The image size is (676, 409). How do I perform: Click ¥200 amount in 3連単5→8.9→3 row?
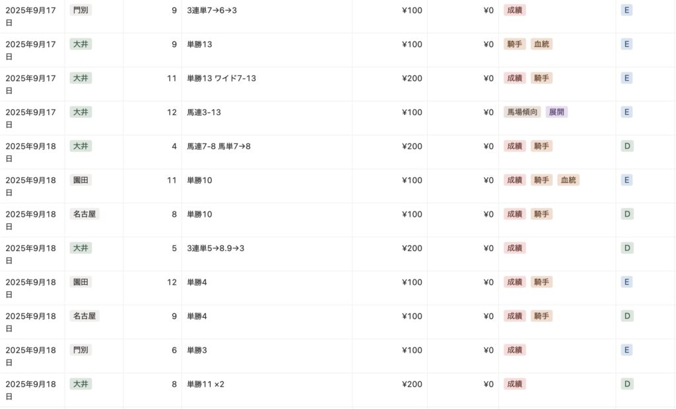[x=412, y=248]
